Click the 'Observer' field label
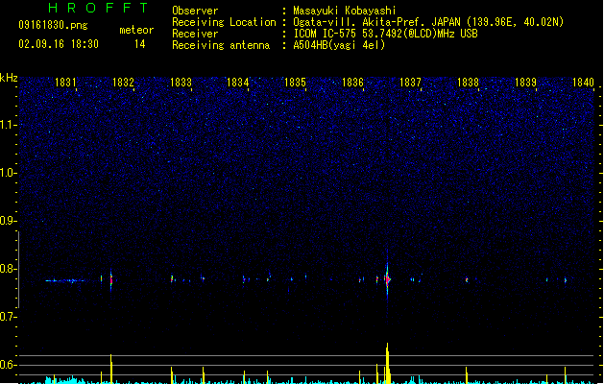This screenshot has width=604, height=384. coord(195,11)
